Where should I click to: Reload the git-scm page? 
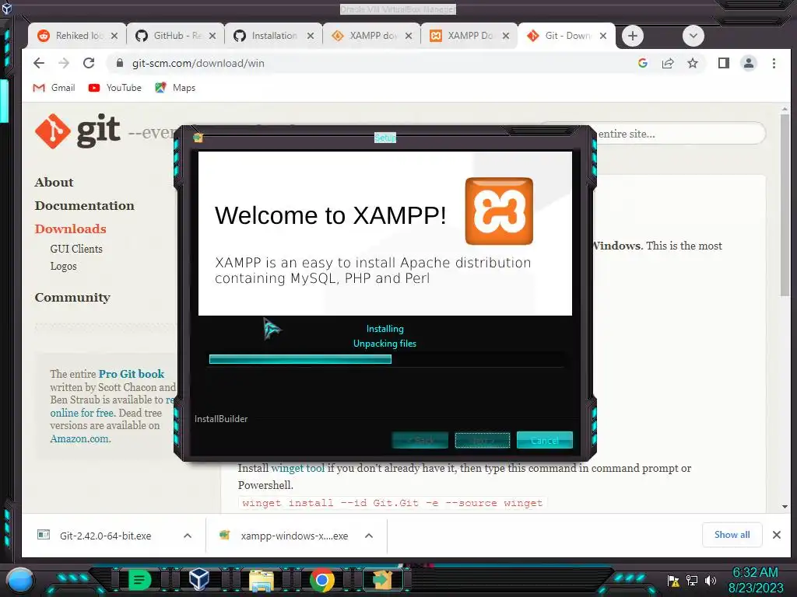pos(89,63)
